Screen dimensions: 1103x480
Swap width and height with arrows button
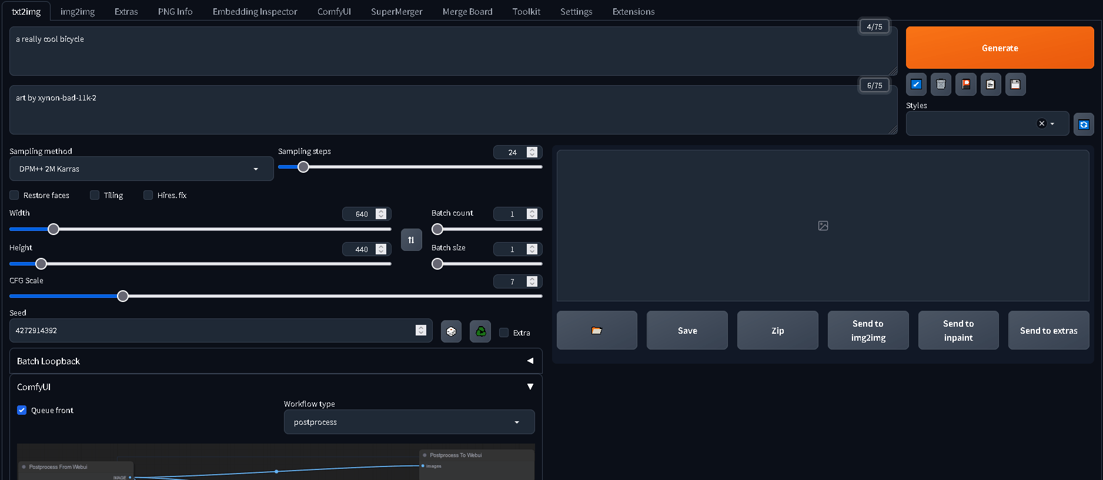click(x=411, y=240)
